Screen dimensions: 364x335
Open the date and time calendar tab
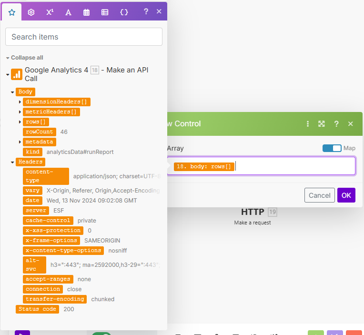point(86,12)
